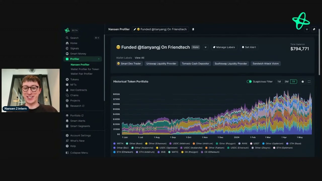This screenshot has width=322, height=181.
Task: Open Wallet Pair Profiler
Action: (82, 74)
